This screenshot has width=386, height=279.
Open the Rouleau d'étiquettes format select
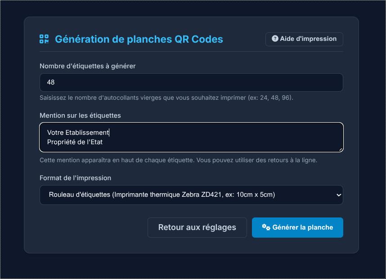pos(191,195)
